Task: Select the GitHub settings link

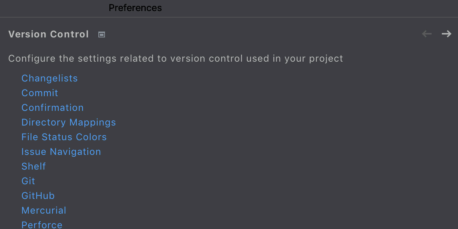Action: [38, 196]
